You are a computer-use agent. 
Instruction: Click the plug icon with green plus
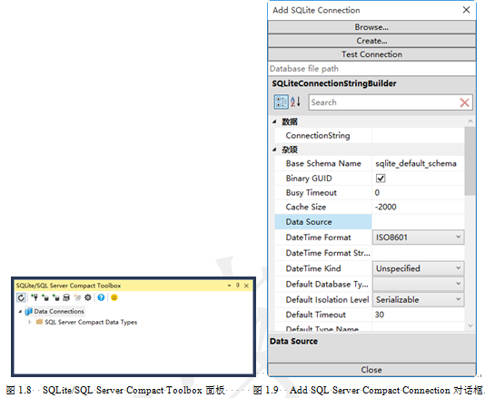(x=35, y=297)
